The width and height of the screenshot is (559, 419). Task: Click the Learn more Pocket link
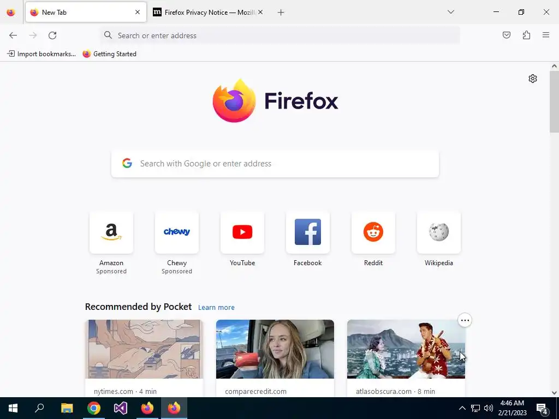pyautogui.click(x=216, y=308)
